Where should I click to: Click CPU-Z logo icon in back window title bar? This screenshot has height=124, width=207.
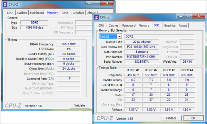[5, 4]
